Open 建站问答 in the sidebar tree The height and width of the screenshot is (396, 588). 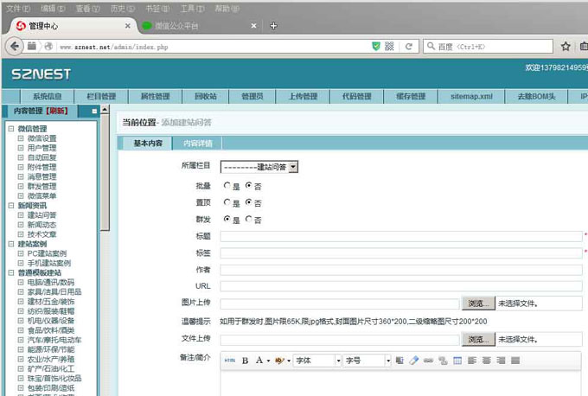[x=42, y=215]
